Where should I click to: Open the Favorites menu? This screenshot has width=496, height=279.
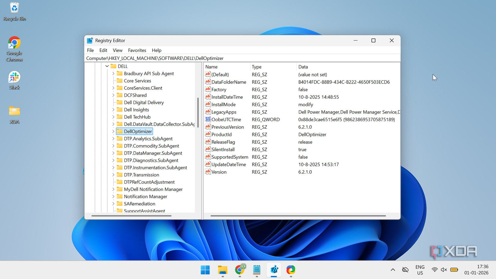[x=137, y=50]
